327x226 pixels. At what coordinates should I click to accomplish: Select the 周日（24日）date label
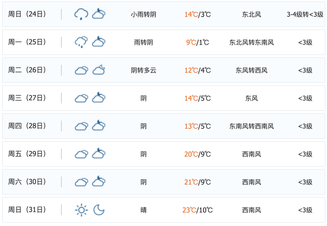coord(27,14)
